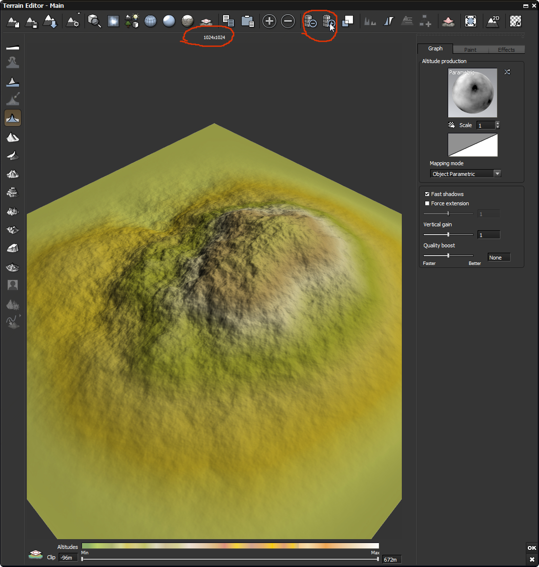
Task: Click the Clip maximum 672m field
Action: 392,559
